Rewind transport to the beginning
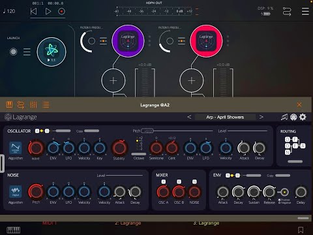 33,11
